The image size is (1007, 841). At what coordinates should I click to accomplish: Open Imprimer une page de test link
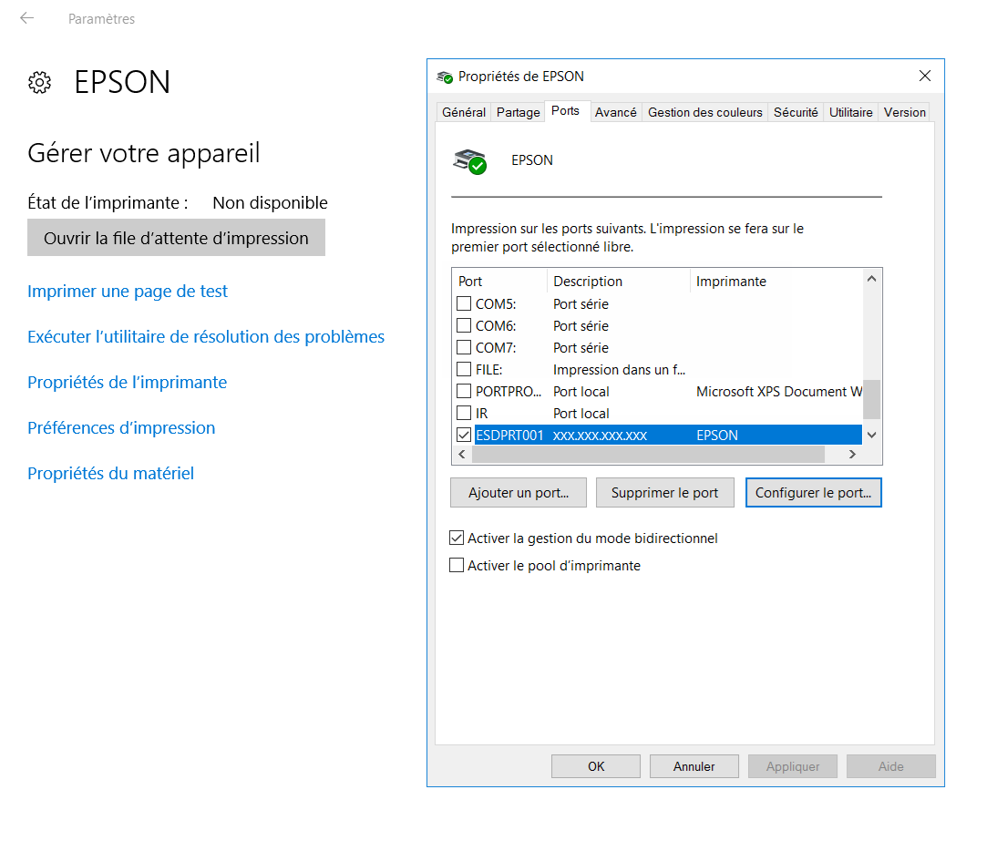(x=128, y=292)
